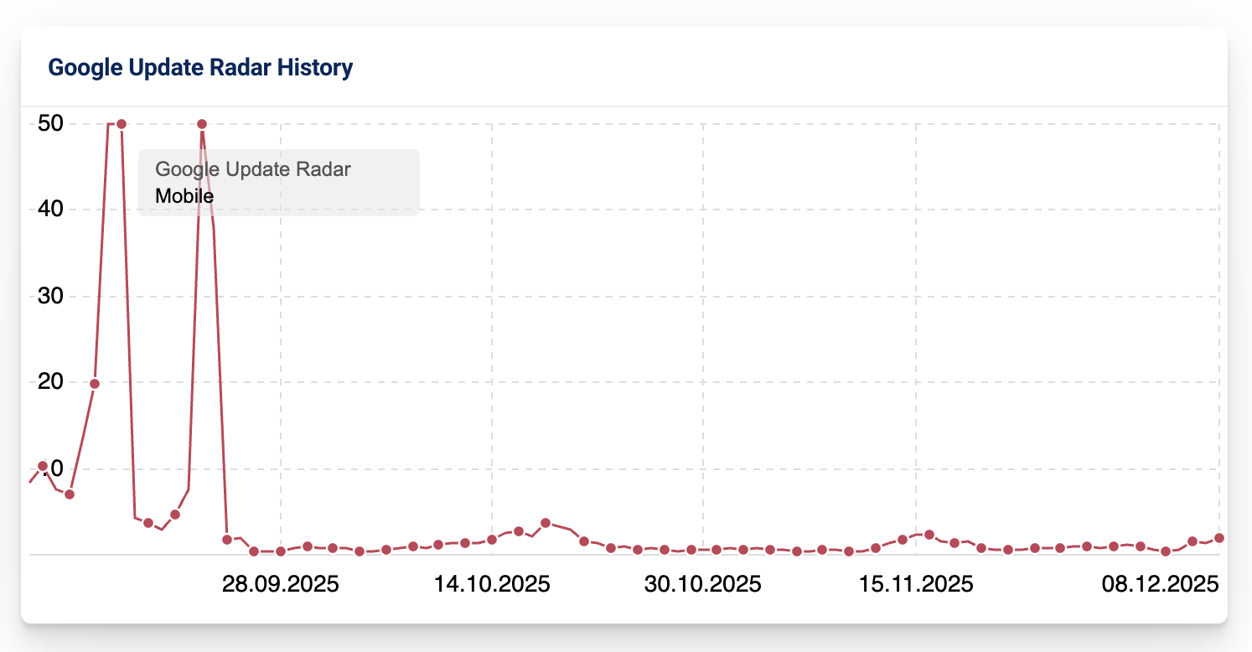1252x652 pixels.
Task: Click the data point on the 28.09.2025 gridline
Action: [x=281, y=551]
